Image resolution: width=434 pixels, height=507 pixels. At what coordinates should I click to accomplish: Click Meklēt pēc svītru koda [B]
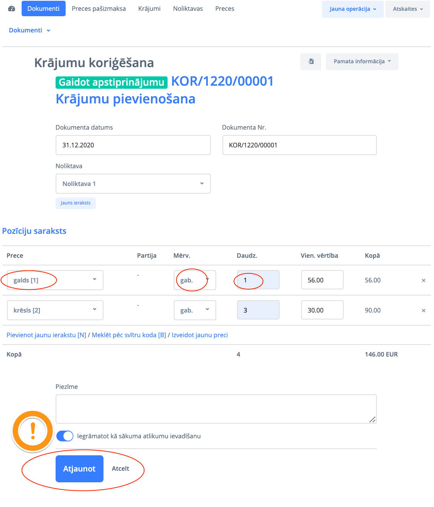(x=129, y=335)
